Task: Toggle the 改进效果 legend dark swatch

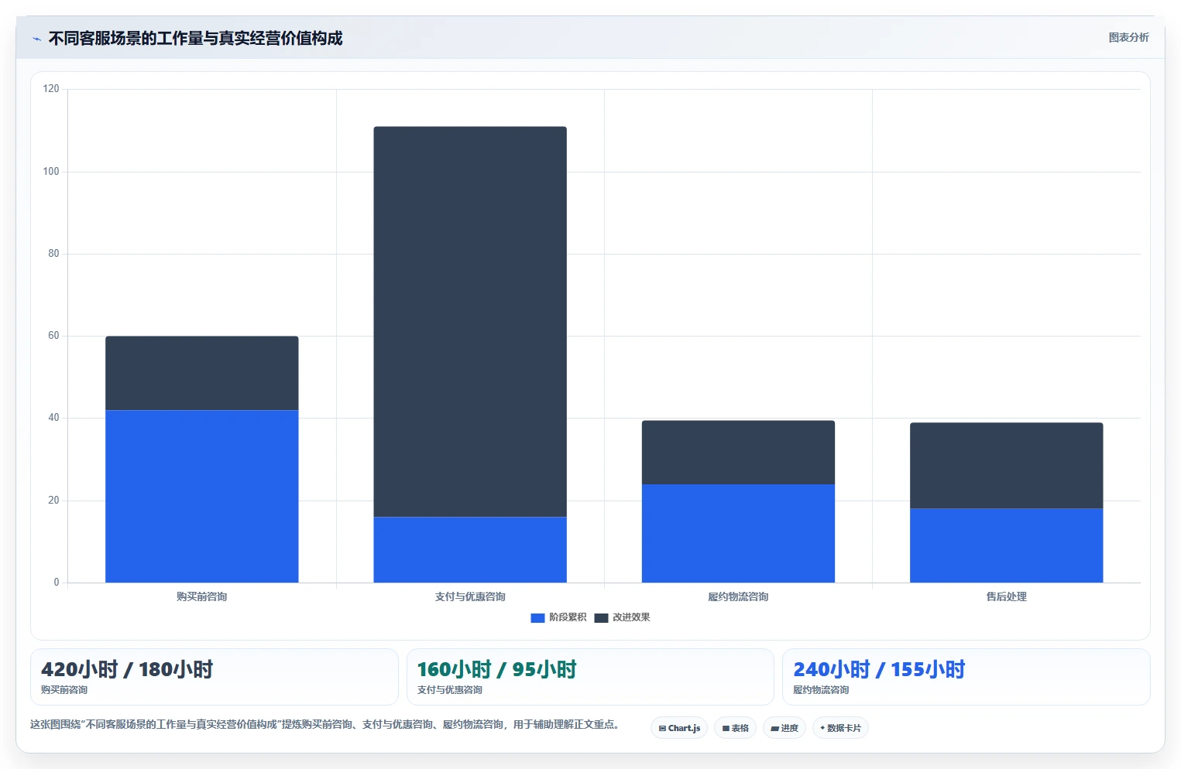Action: pos(601,617)
